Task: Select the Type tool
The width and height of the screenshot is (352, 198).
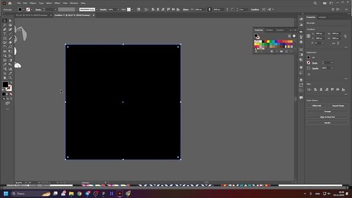Action: point(5,34)
